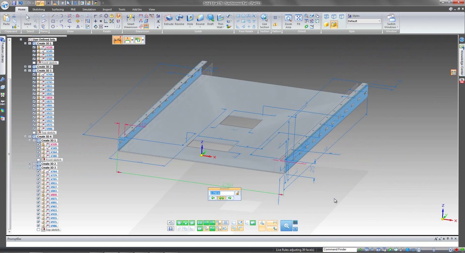This screenshot has height=253, width=465.
Task: Click the Paste icon in Clipboard group
Action: [6, 20]
